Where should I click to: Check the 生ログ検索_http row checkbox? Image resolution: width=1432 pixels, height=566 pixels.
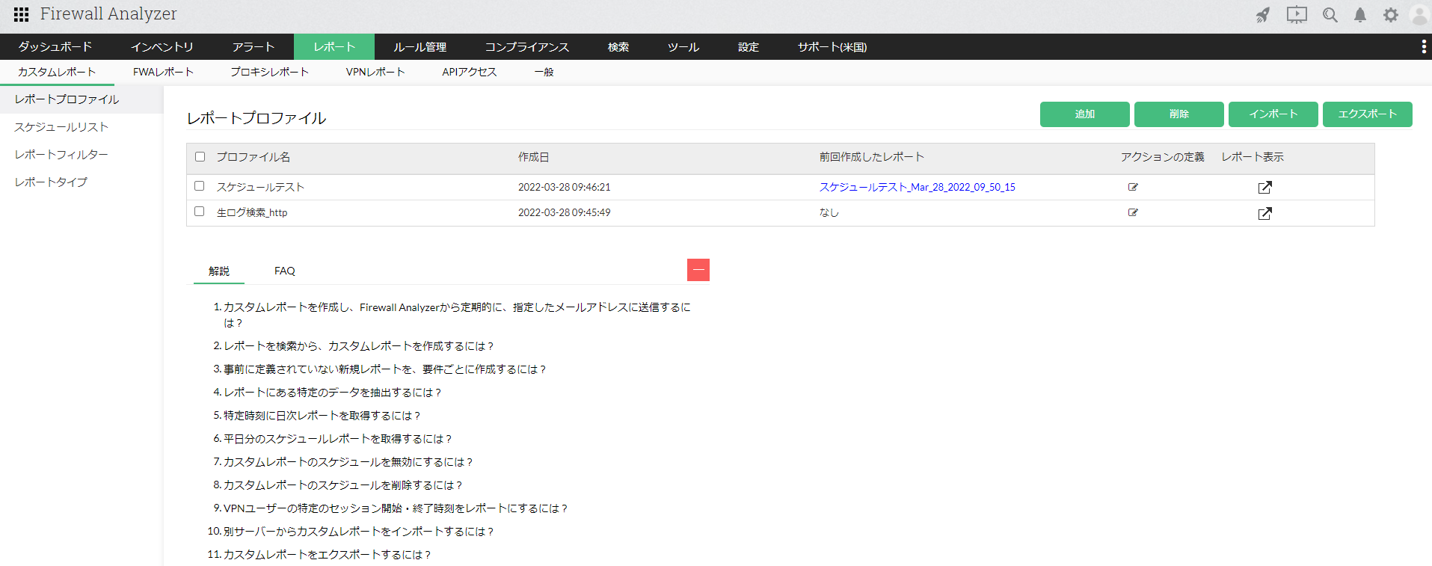coord(200,212)
